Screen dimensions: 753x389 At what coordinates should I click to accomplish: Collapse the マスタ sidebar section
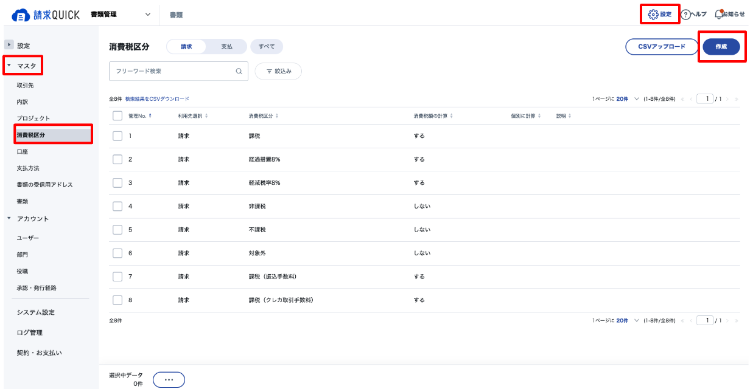[x=9, y=65]
